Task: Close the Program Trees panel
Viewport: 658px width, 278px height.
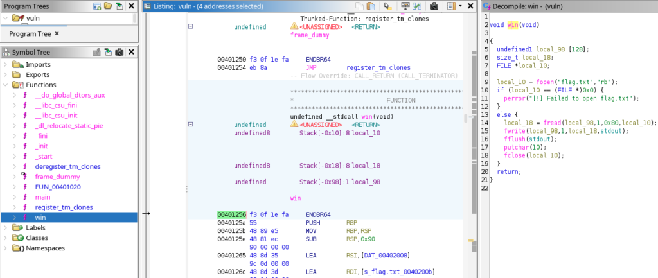Action: point(131,6)
